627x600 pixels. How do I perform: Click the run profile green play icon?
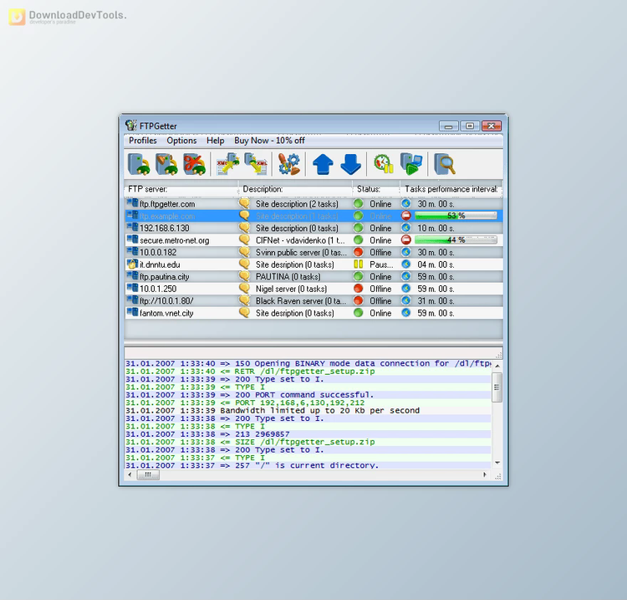(411, 164)
